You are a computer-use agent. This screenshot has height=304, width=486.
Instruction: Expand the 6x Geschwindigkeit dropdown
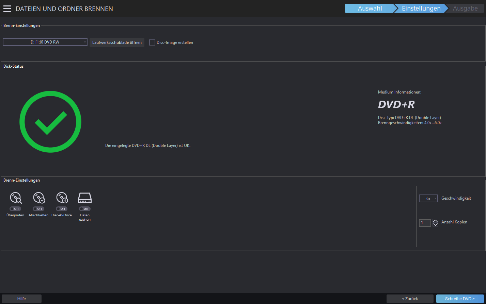tap(428, 198)
